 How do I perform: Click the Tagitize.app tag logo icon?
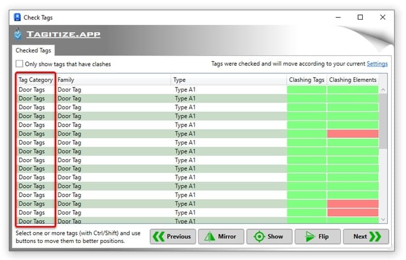[18, 34]
